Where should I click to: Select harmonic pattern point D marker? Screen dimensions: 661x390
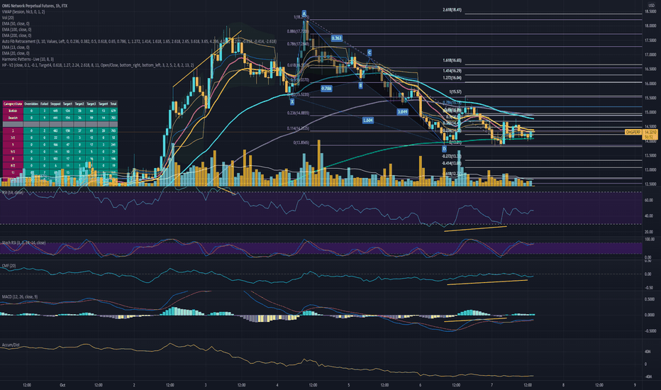pos(444,149)
